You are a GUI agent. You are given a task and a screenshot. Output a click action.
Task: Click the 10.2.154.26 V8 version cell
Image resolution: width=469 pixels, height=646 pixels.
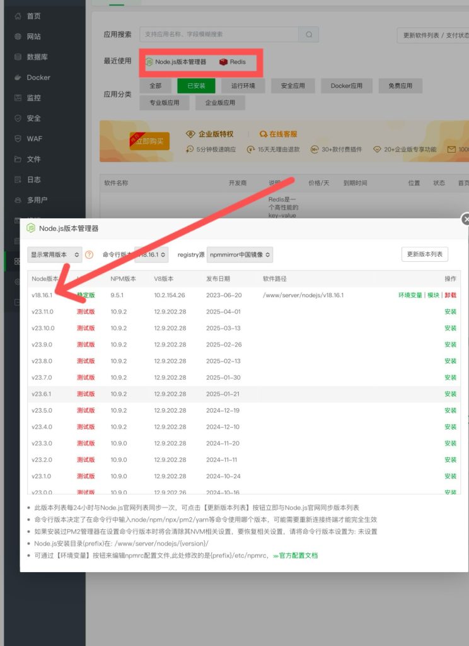click(170, 295)
